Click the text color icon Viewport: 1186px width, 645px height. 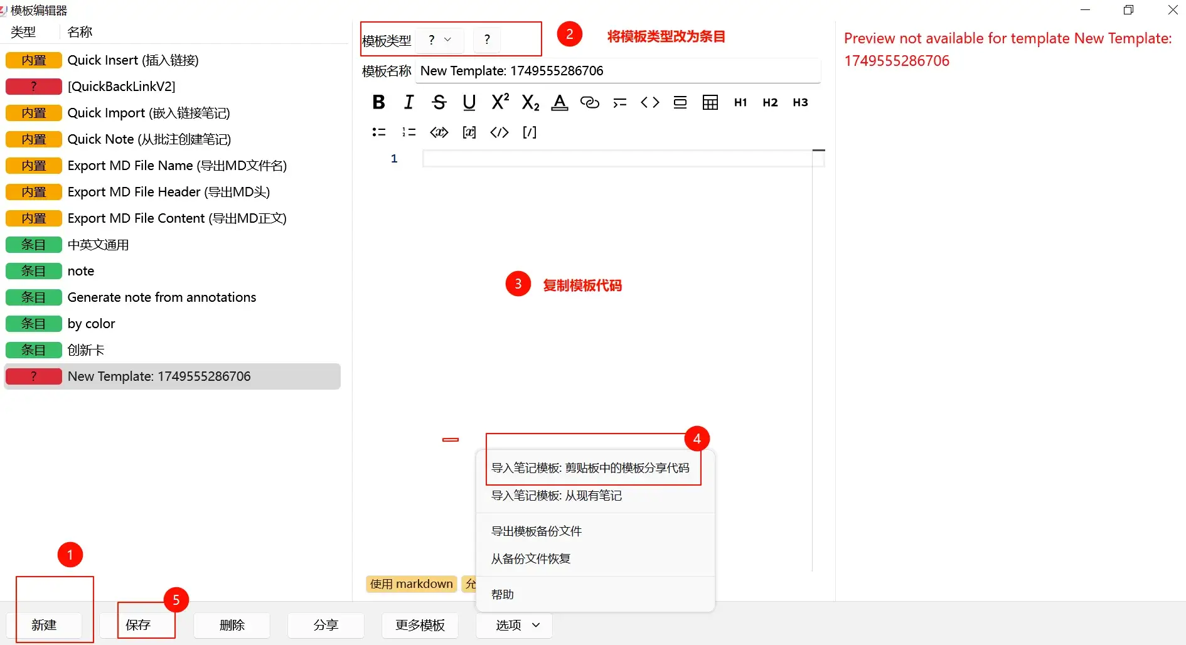(x=559, y=102)
